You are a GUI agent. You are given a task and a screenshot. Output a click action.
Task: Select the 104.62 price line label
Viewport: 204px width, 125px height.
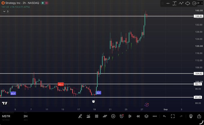(199, 73)
